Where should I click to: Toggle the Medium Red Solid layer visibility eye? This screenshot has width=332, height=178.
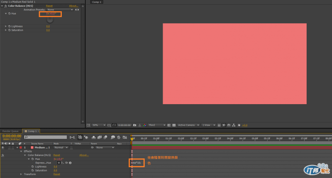[3, 148]
